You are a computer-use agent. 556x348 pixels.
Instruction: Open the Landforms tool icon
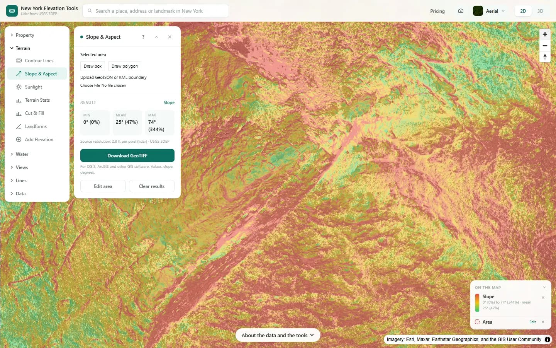(x=19, y=126)
